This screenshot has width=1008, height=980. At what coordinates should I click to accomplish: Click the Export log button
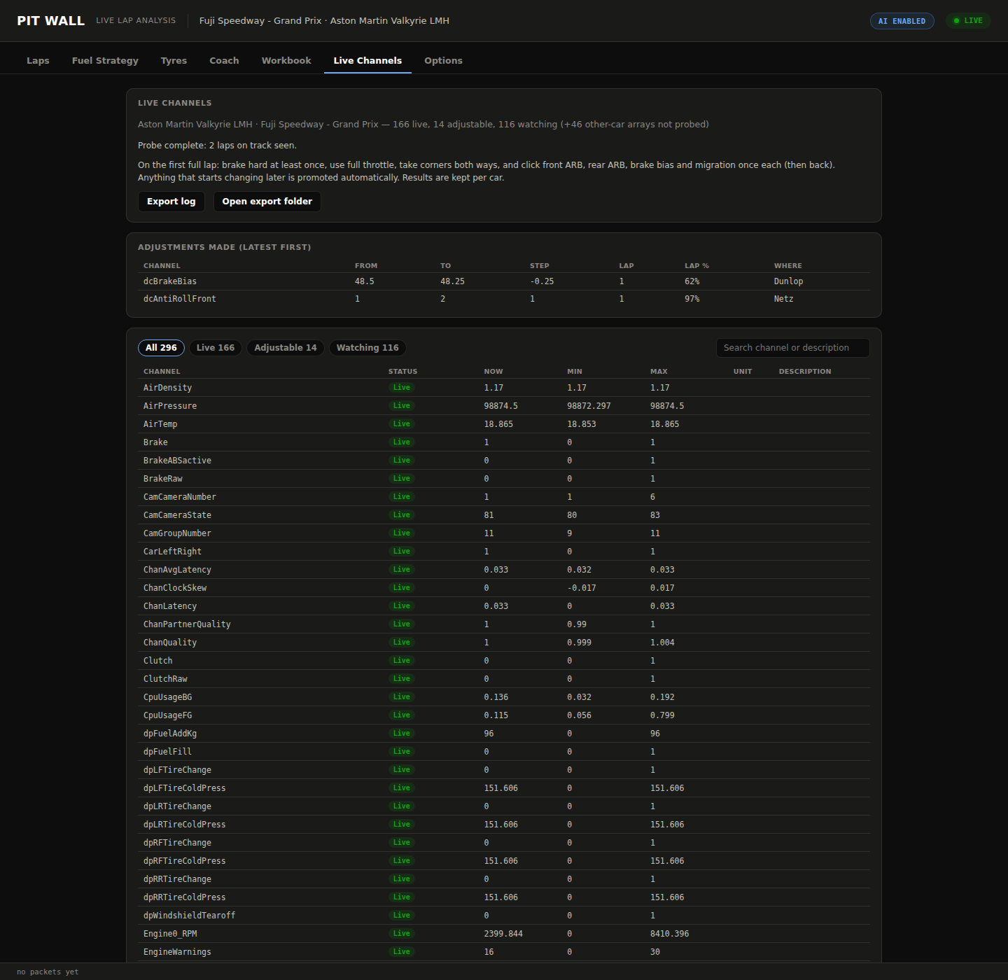[x=171, y=202]
